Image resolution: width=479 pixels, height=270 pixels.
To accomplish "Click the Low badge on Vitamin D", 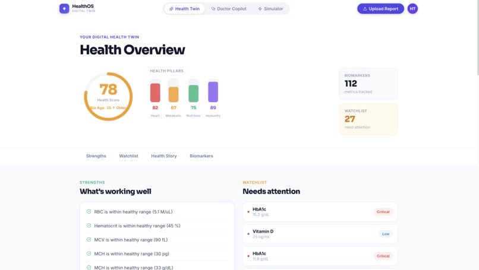I will tap(386, 234).
